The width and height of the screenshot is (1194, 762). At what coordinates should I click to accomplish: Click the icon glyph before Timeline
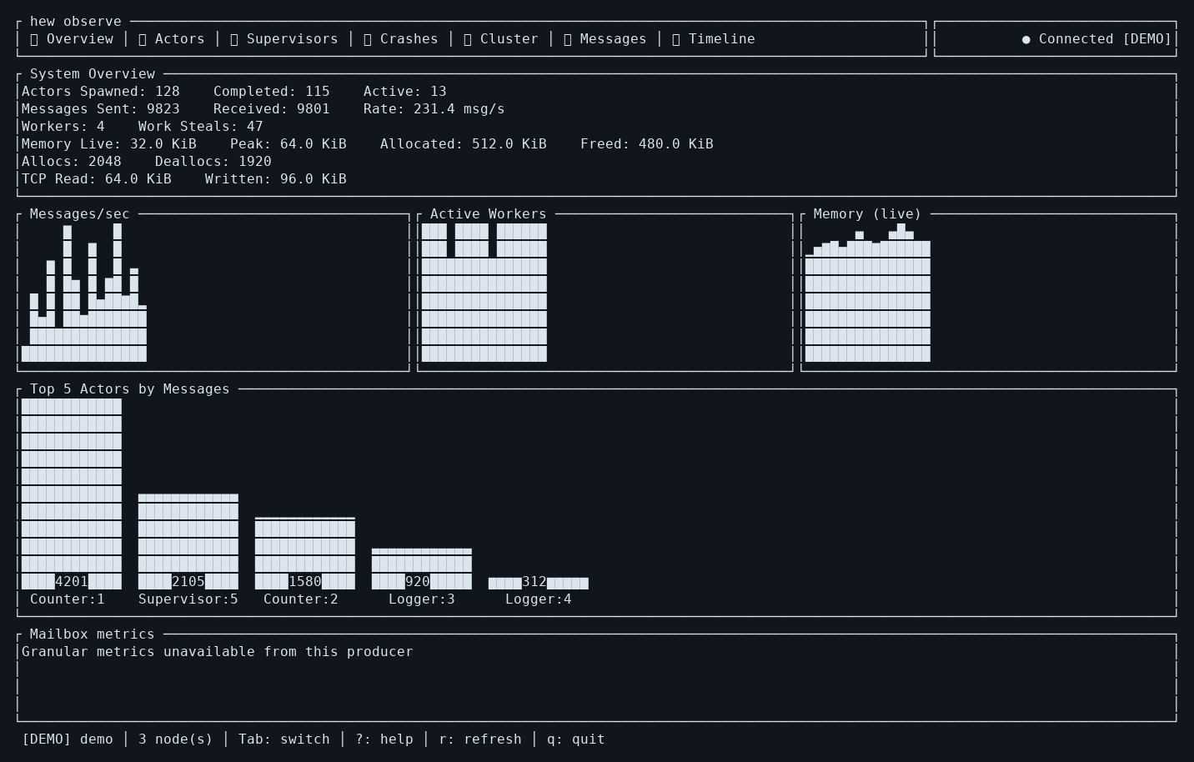tap(676, 39)
